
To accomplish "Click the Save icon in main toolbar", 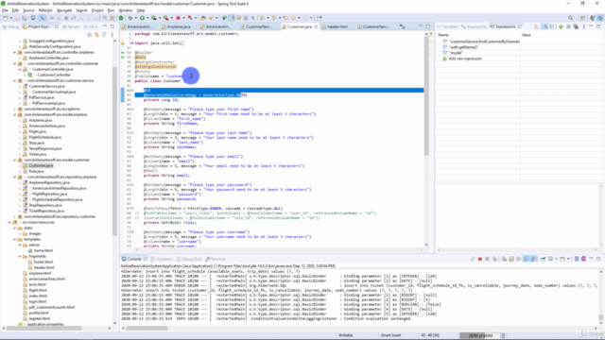I will point(17,18).
